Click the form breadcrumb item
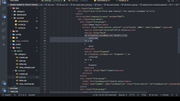Screen dimensions: 180x101 point(99,5)
